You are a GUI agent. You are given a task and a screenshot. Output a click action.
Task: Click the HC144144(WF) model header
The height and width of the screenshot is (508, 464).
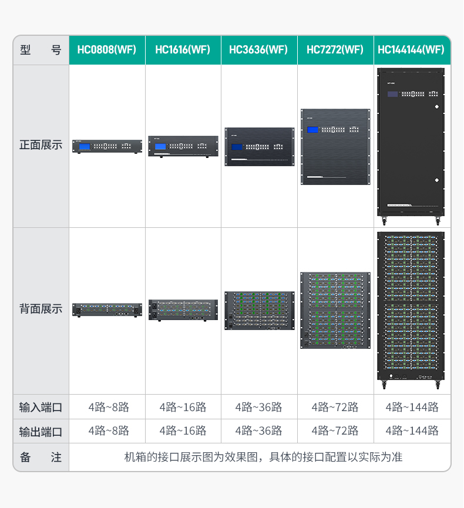pyautogui.click(x=411, y=50)
